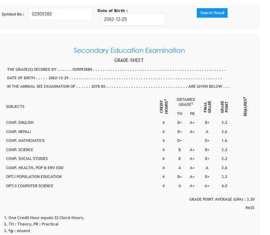Image resolution: width=270 pixels, height=235 pixels.
Task: Select the COMP. NEPALI subject name
Action: click(x=18, y=132)
